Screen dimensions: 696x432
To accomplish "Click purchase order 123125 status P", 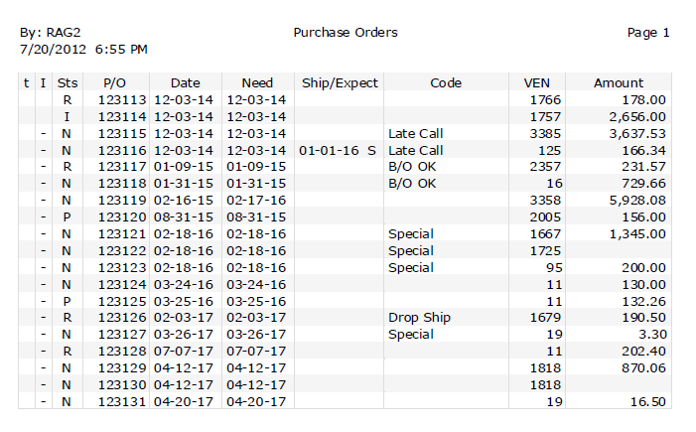I will coord(68,301).
